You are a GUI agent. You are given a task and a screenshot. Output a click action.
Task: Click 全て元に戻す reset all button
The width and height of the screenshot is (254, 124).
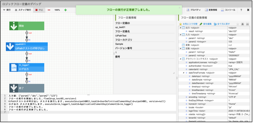tap(222, 24)
